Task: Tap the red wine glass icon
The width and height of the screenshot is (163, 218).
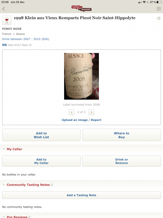Action: [7, 20]
